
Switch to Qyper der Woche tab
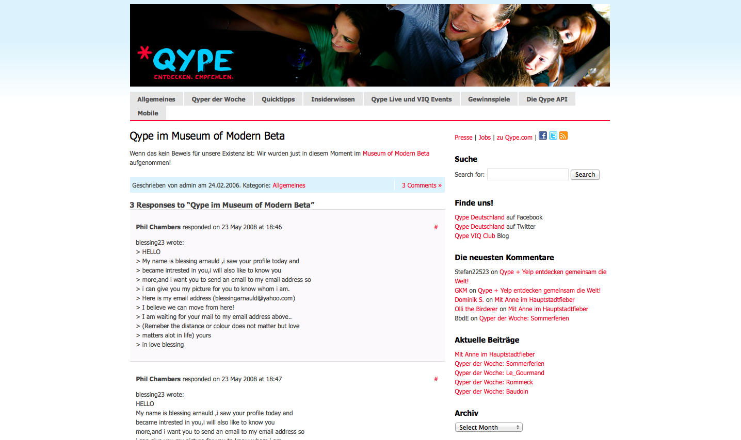point(218,99)
